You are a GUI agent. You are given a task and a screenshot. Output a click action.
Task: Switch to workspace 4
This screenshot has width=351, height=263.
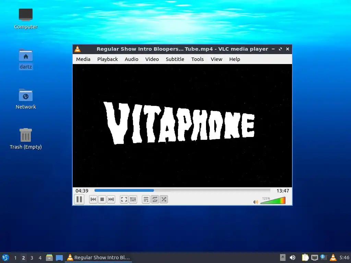coord(40,258)
